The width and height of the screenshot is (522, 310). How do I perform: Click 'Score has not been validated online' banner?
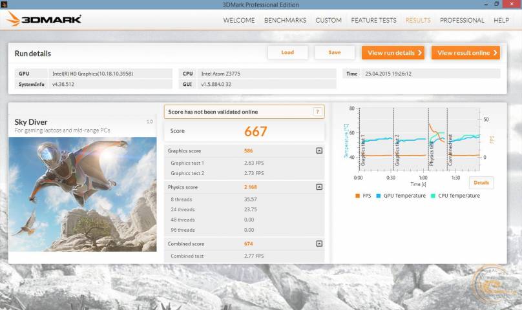click(x=244, y=112)
